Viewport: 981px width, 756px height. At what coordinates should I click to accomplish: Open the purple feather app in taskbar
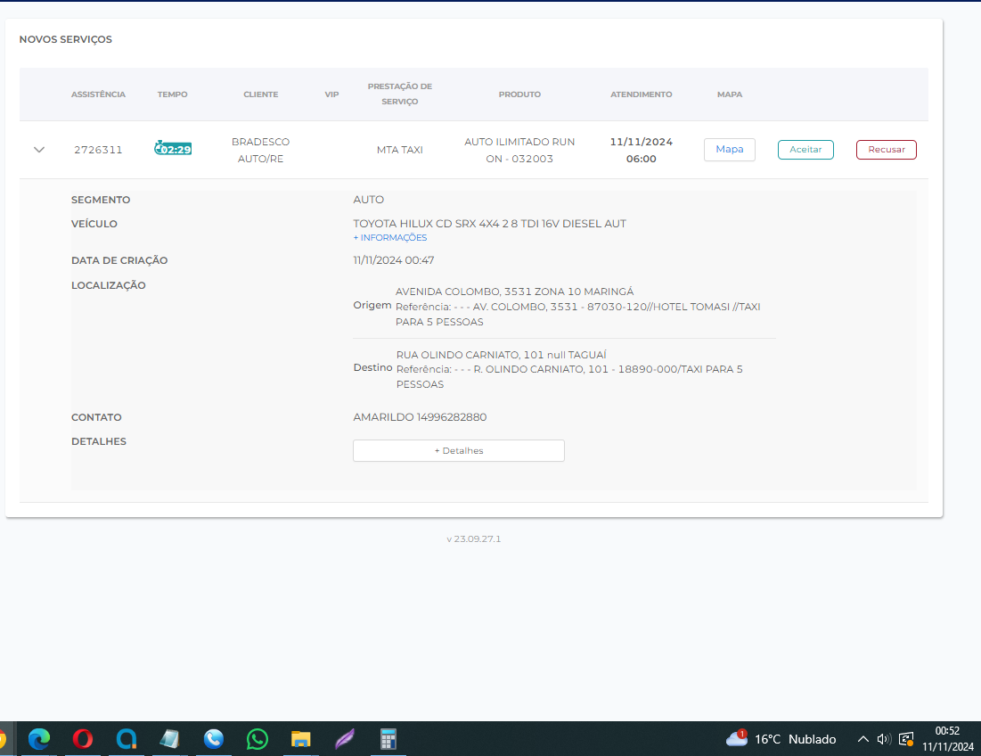[344, 739]
